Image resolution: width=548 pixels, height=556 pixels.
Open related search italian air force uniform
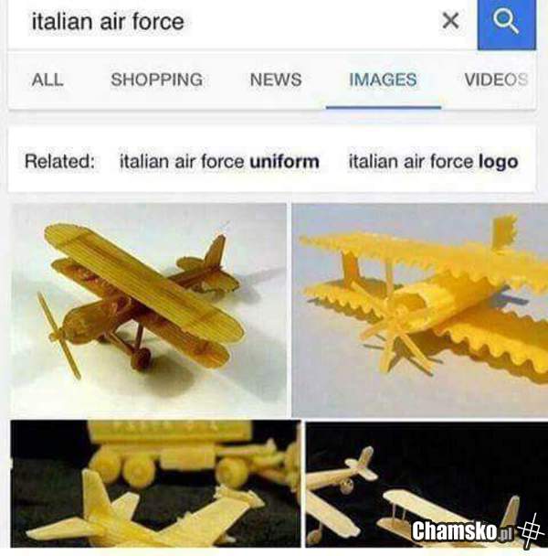[x=219, y=162]
